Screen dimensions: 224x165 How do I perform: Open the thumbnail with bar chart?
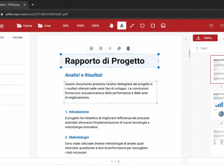point(217,106)
